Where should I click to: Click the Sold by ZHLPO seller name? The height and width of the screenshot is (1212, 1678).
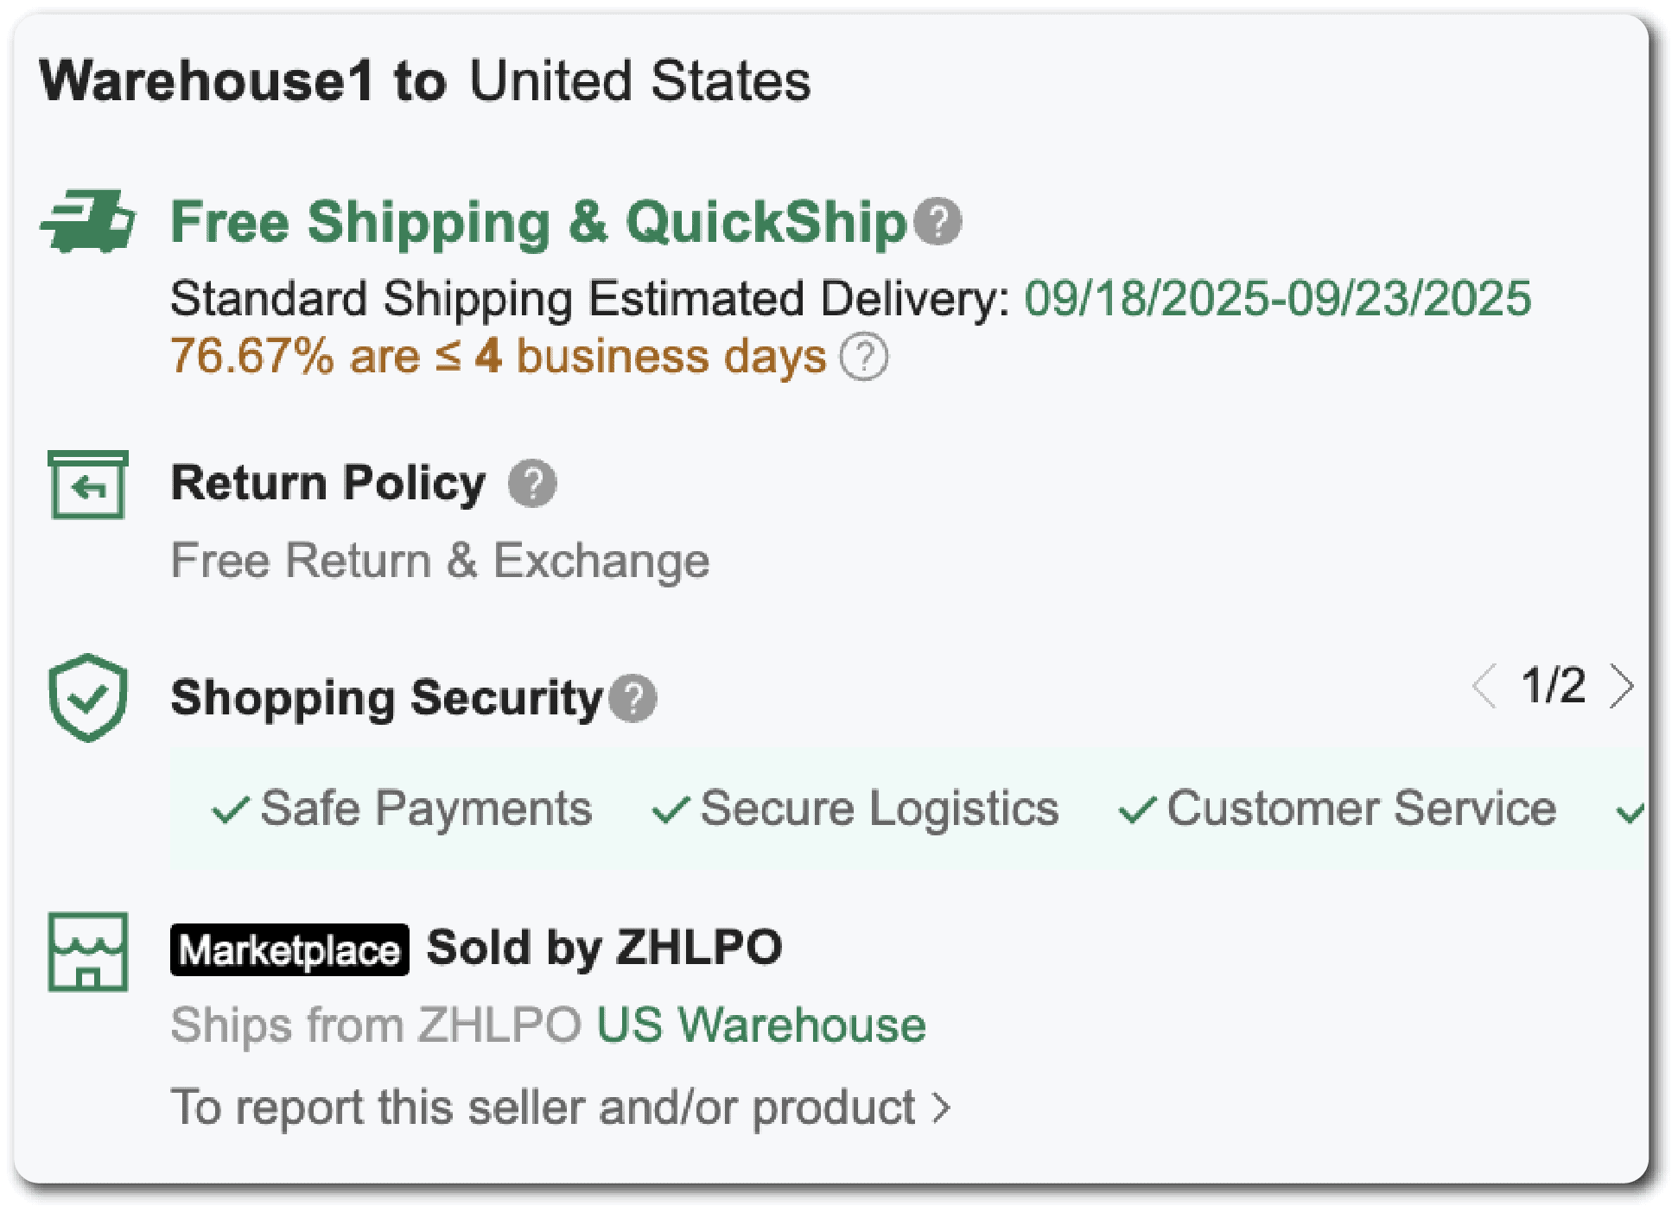click(604, 948)
